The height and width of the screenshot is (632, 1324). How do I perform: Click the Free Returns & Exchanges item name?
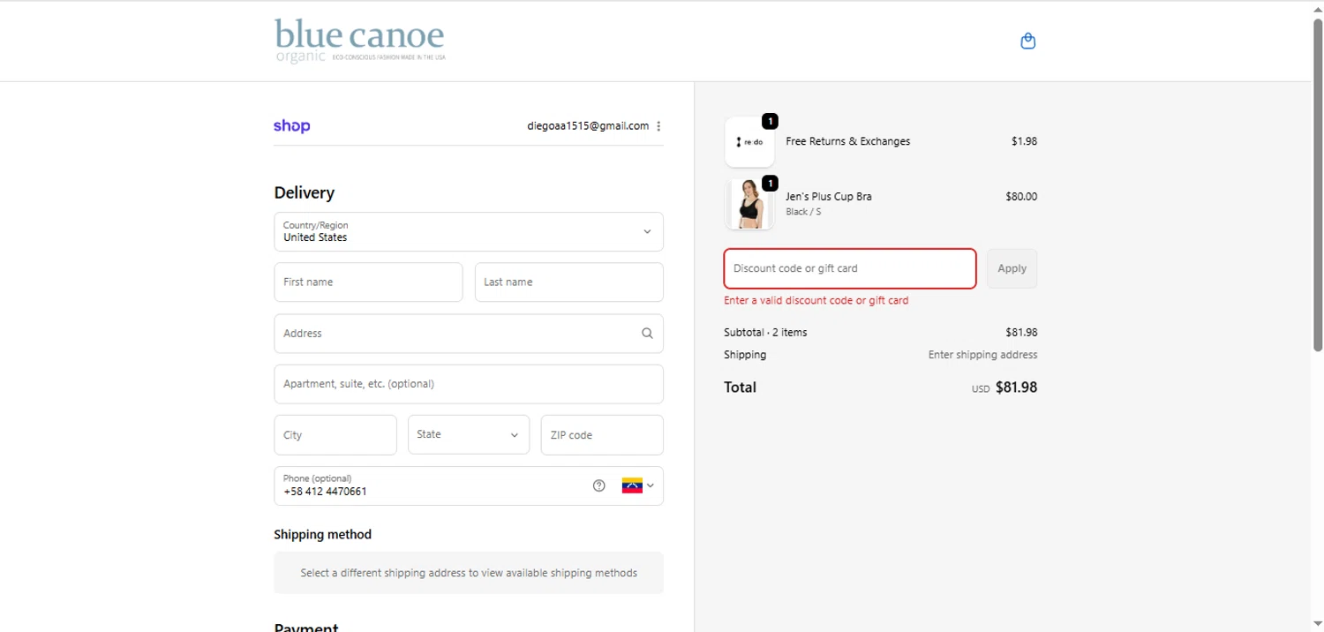pyautogui.click(x=847, y=141)
